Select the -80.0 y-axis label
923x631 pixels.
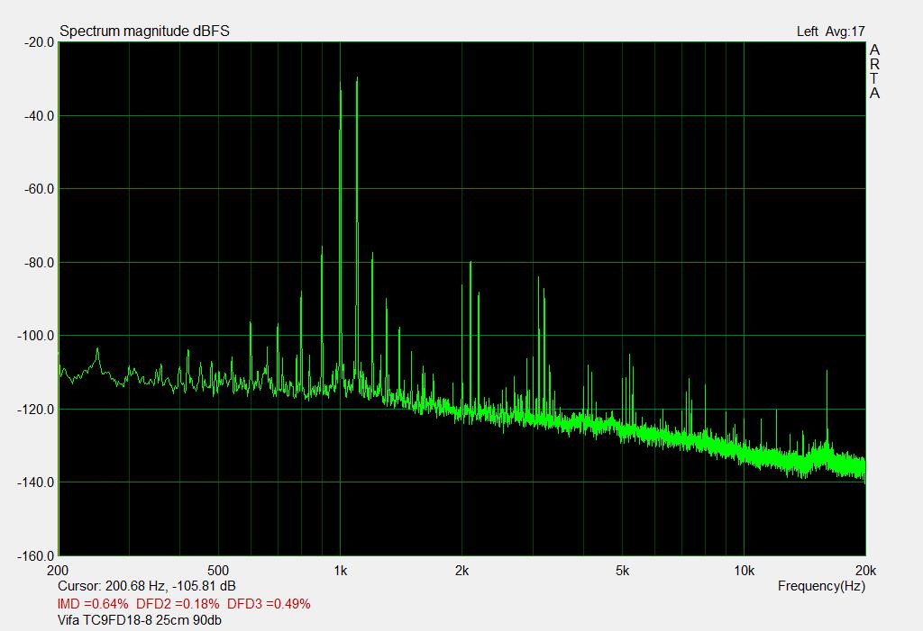pos(35,263)
